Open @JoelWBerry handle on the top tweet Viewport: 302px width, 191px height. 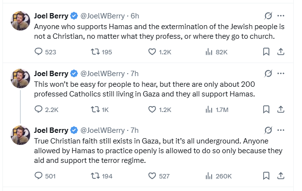coord(102,16)
